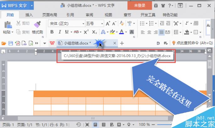Click the WPS 文字 application button
This screenshot has width=215, height=128.
click(15, 6)
